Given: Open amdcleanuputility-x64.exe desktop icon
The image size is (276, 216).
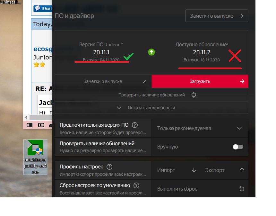Looking at the screenshot, I should [x=35, y=157].
